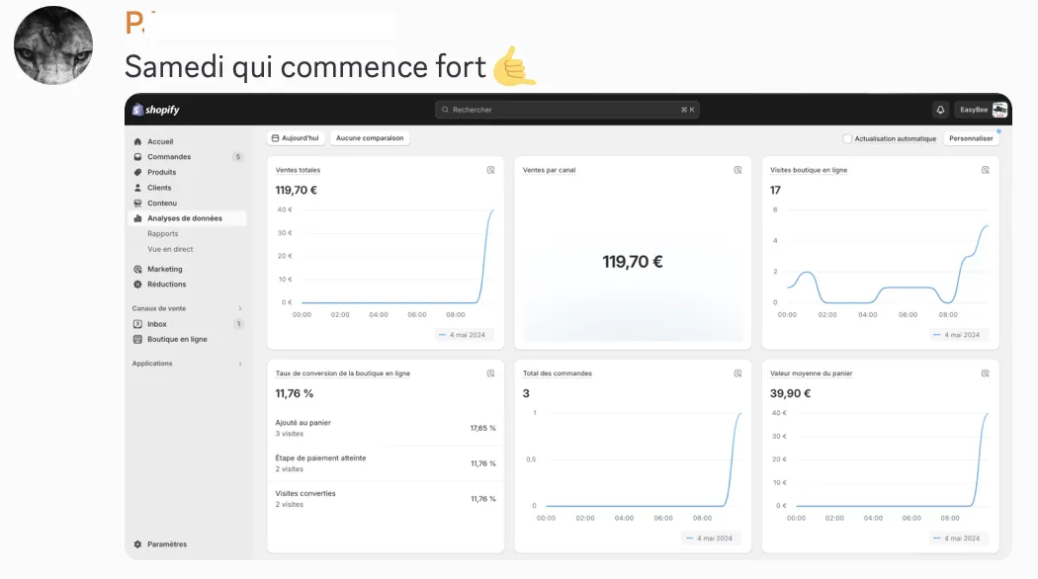Open report icon on Valeur moyenne du panier card
Viewport: 1038px width, 579px height.
pyautogui.click(x=985, y=373)
